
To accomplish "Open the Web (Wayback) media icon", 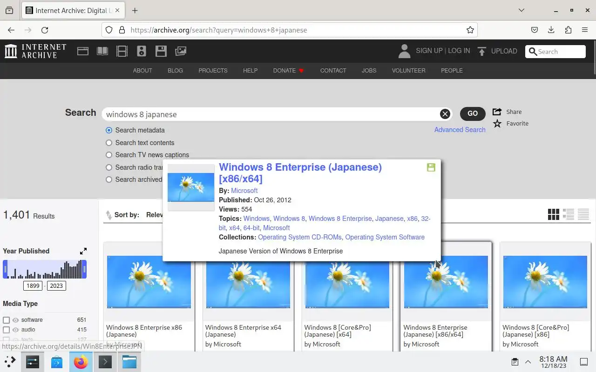I will 83,51.
